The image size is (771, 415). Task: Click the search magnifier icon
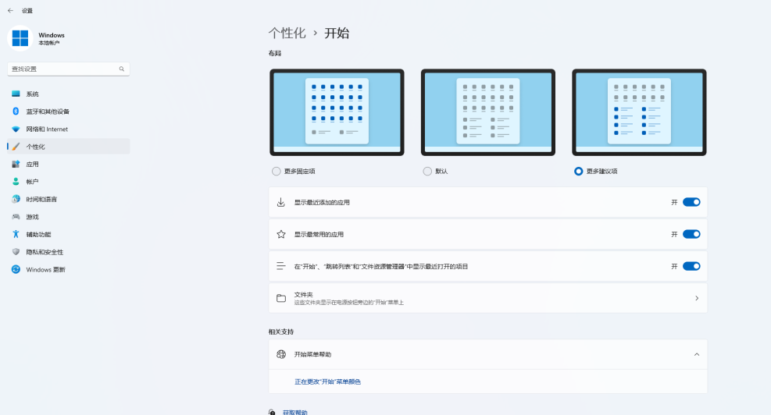tap(121, 69)
